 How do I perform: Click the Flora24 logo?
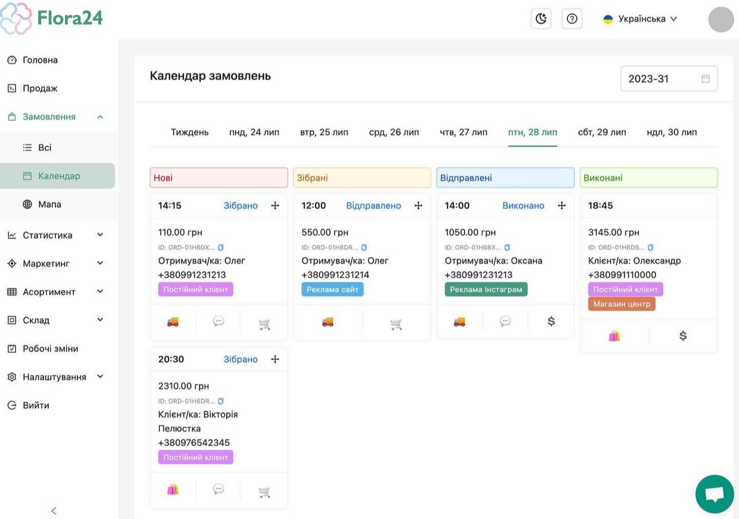(52, 18)
